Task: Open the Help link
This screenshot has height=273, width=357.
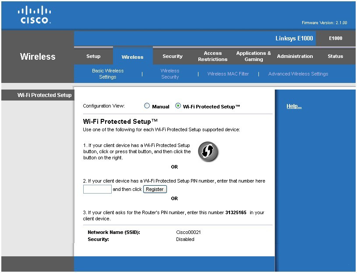Action: coord(294,106)
